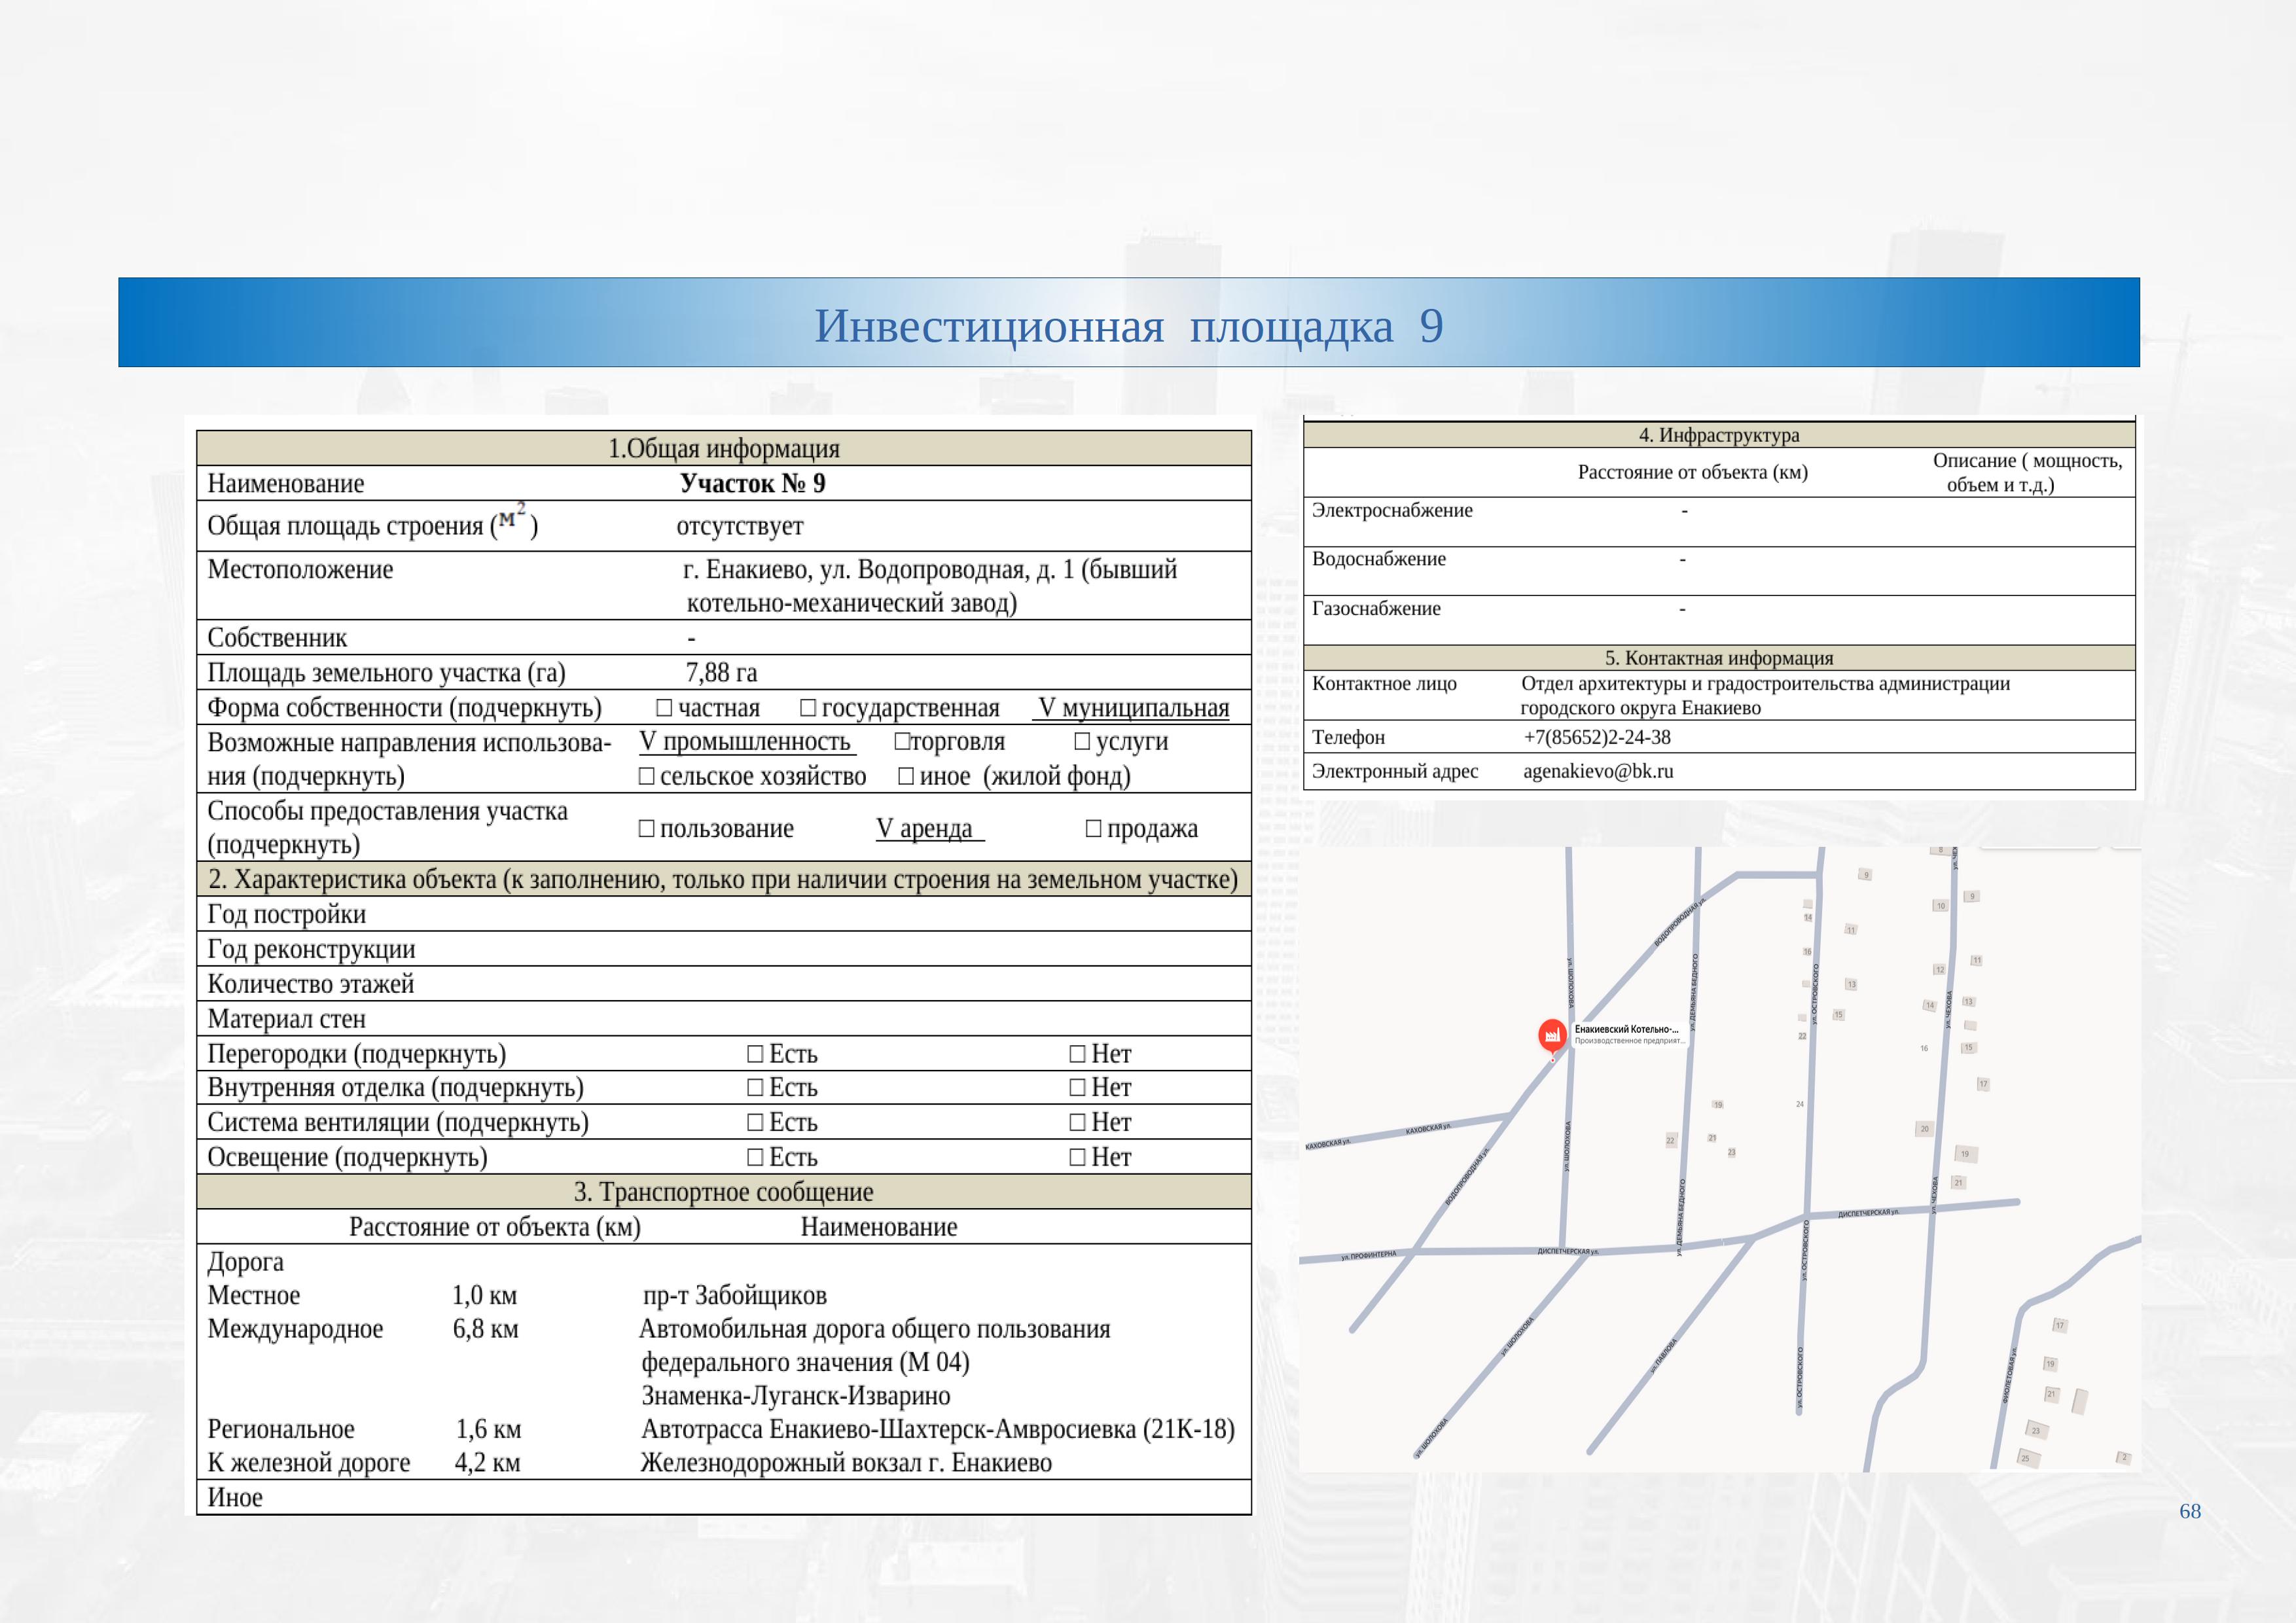The width and height of the screenshot is (2296, 1623).
Task: Click 'Наименование' transport column header
Action: 878,1227
